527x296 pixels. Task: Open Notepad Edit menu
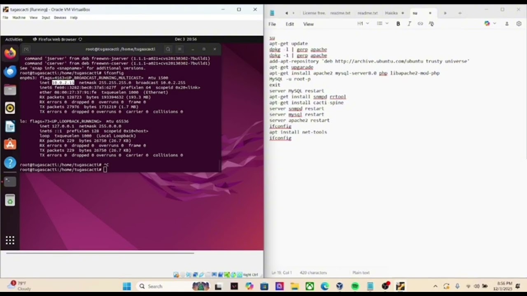[290, 24]
